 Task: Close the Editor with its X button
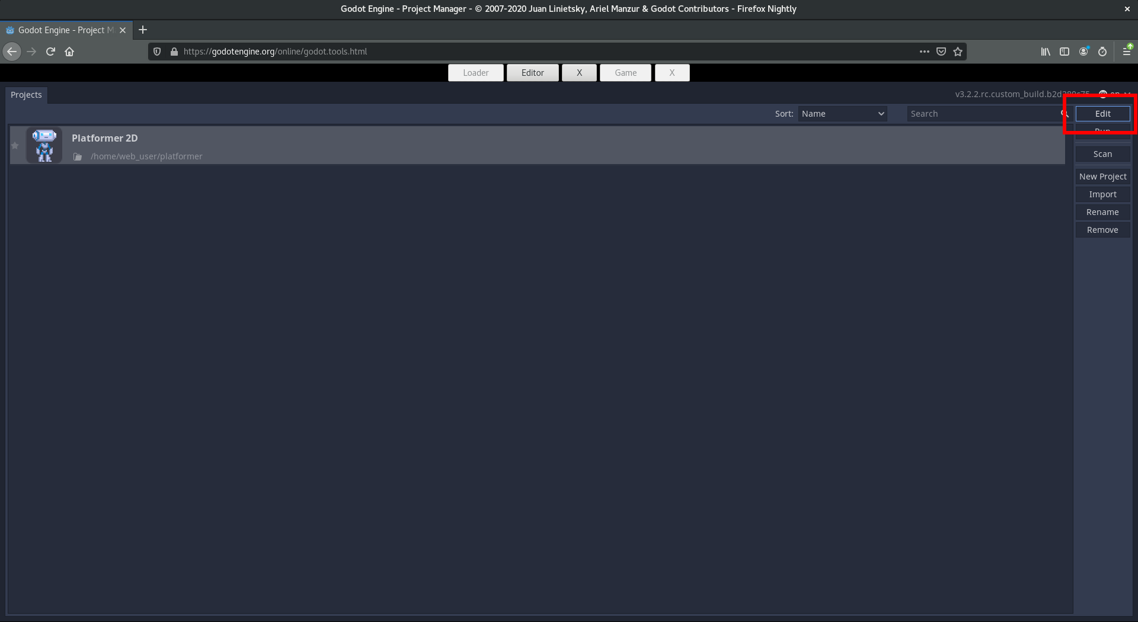click(x=579, y=73)
